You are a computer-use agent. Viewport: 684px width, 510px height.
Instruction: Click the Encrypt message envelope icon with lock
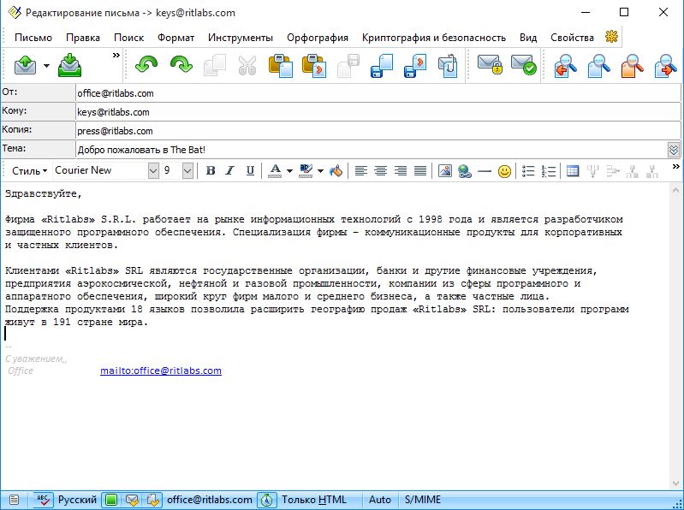click(489, 65)
